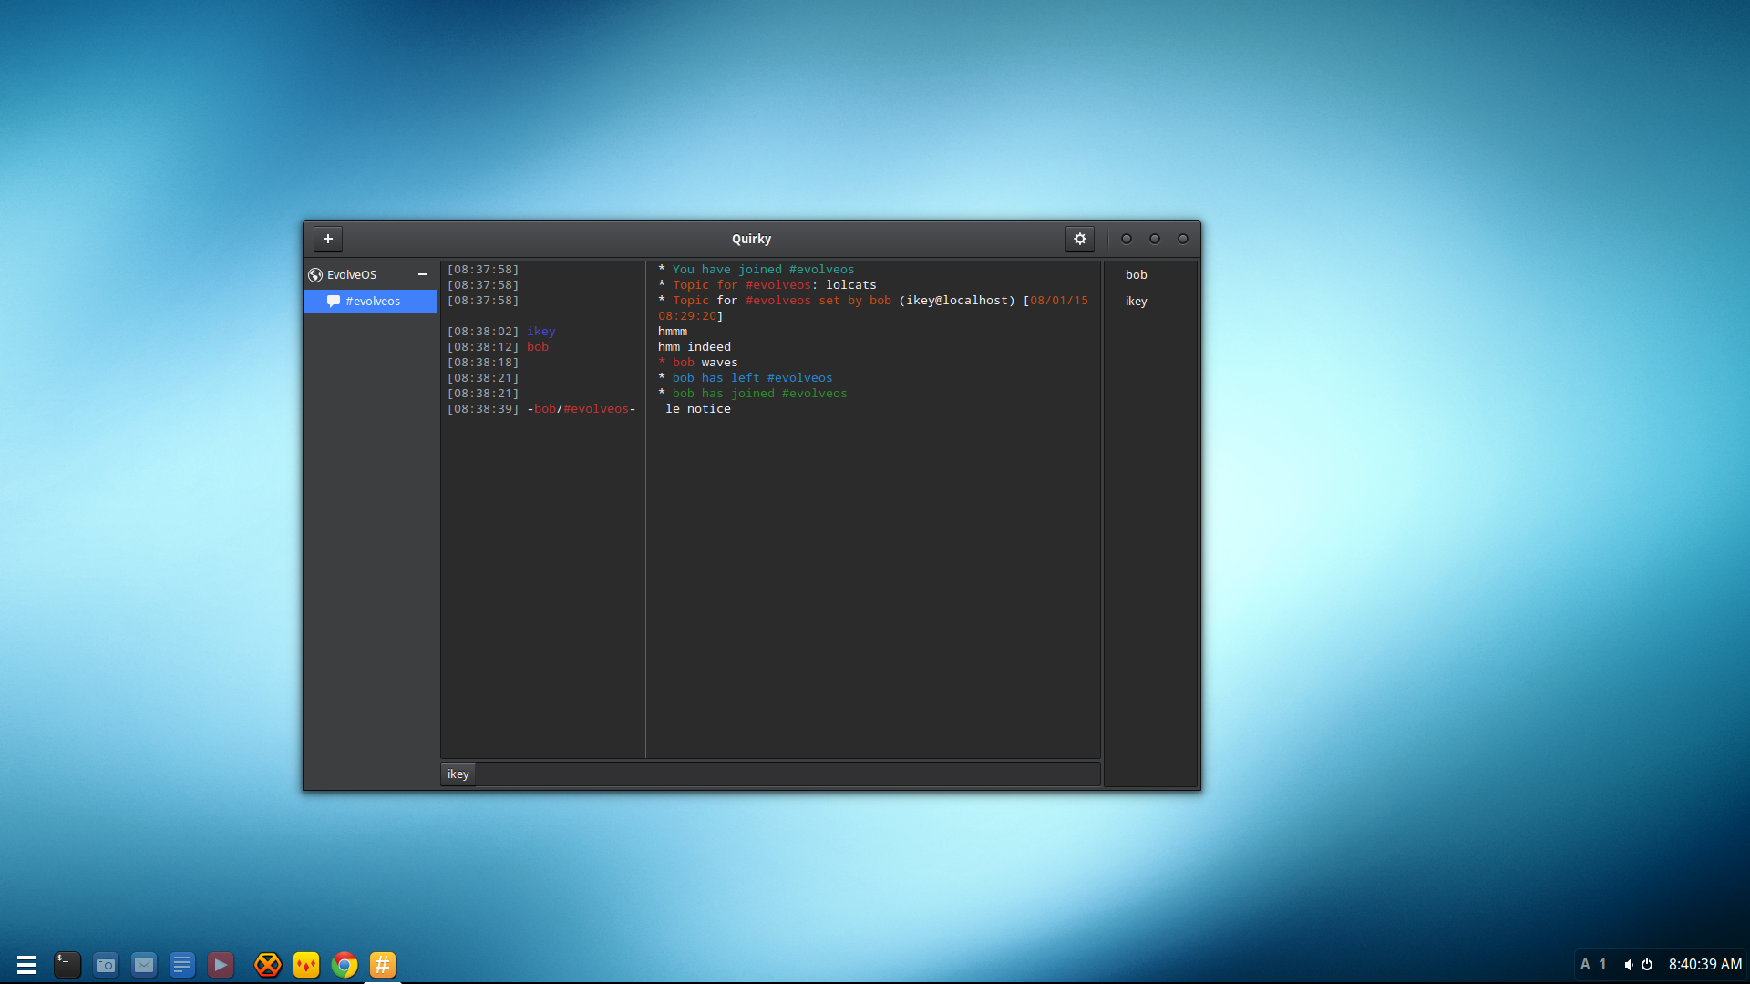Launch Google Chrome from the panel
Image resolution: width=1750 pixels, height=984 pixels.
click(345, 964)
